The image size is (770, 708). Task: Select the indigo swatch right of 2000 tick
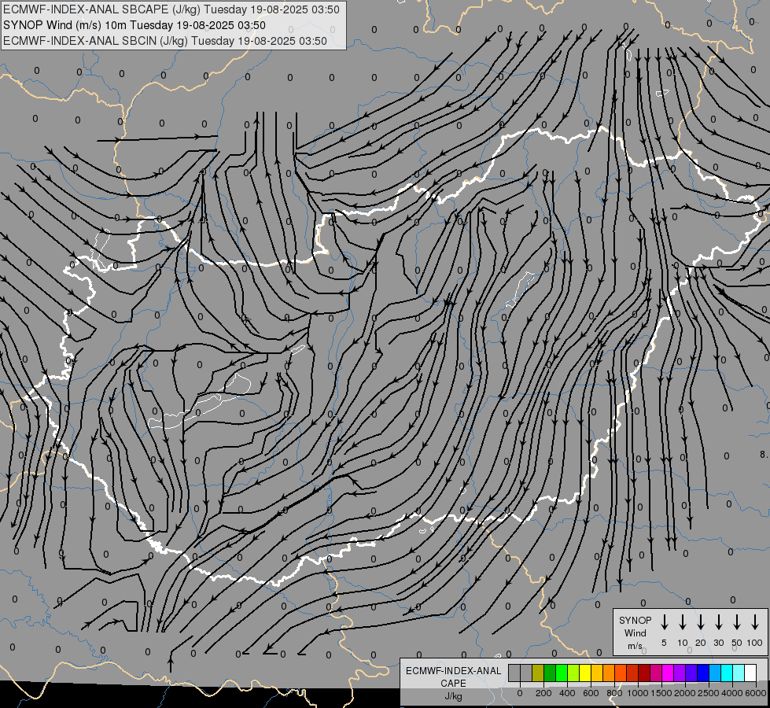tap(692, 673)
